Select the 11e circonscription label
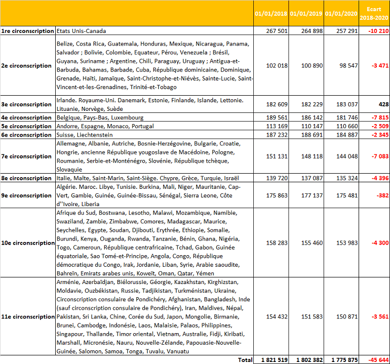 [28, 317]
